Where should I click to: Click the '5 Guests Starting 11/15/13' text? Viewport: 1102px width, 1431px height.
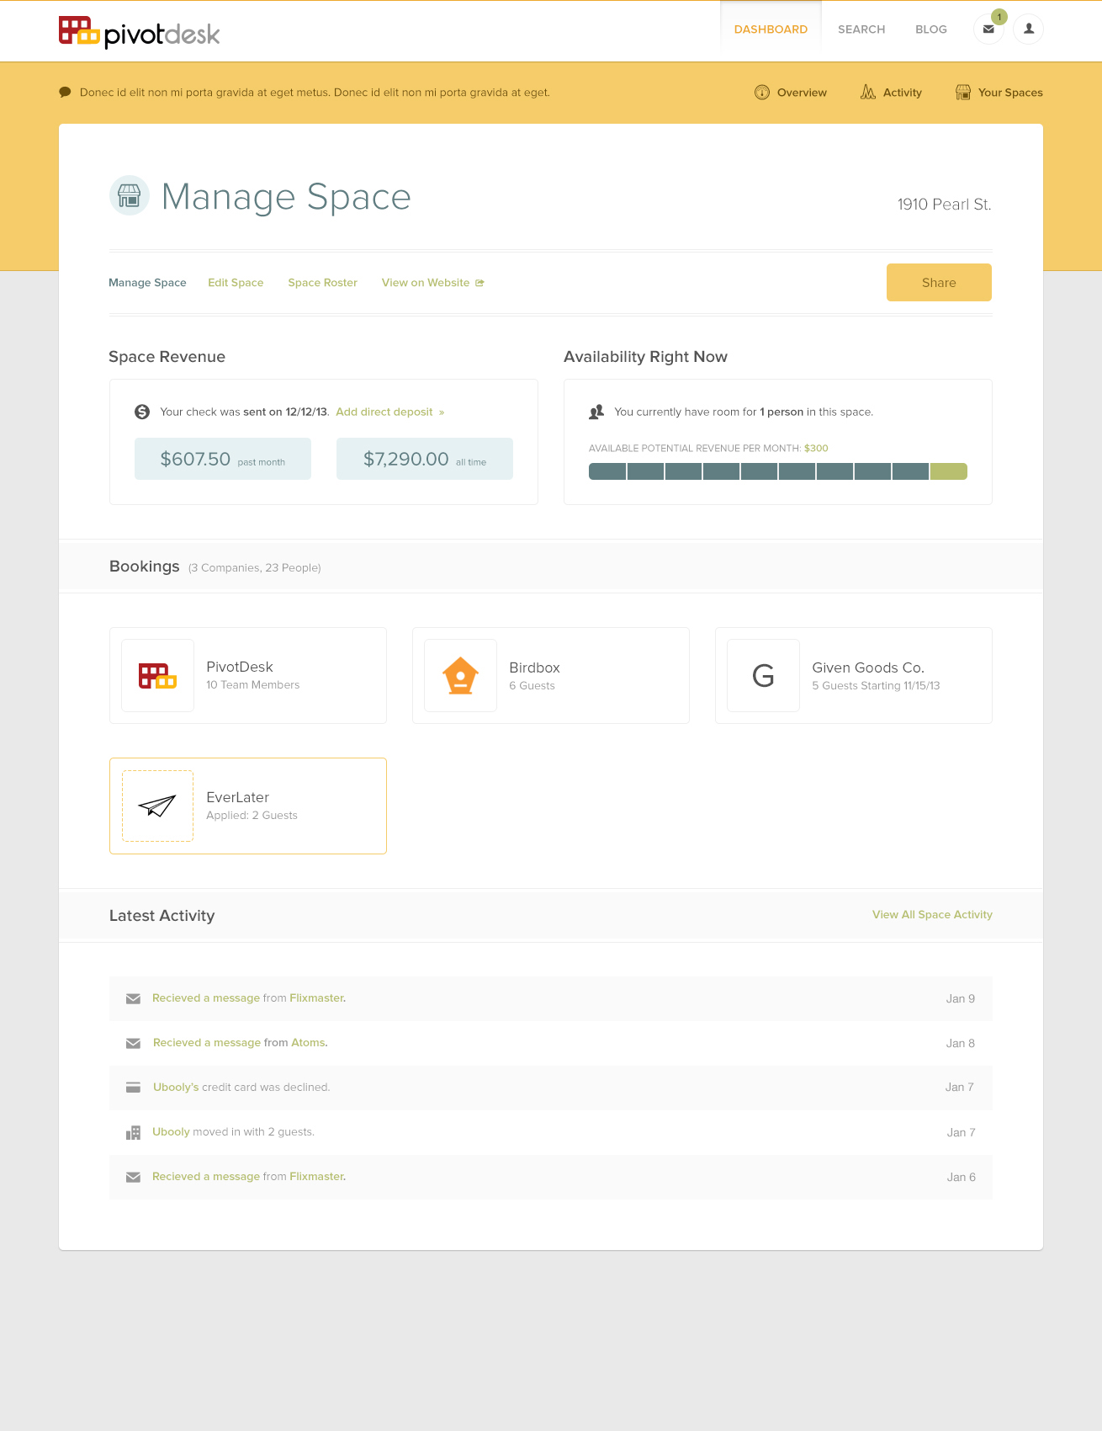coord(876,686)
